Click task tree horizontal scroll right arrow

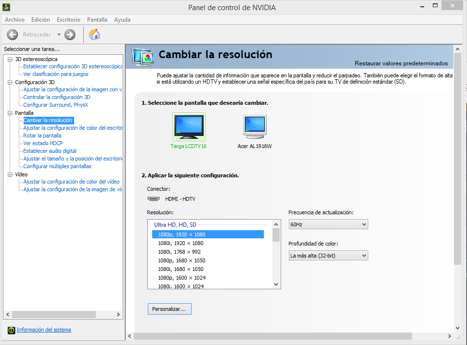click(118, 314)
